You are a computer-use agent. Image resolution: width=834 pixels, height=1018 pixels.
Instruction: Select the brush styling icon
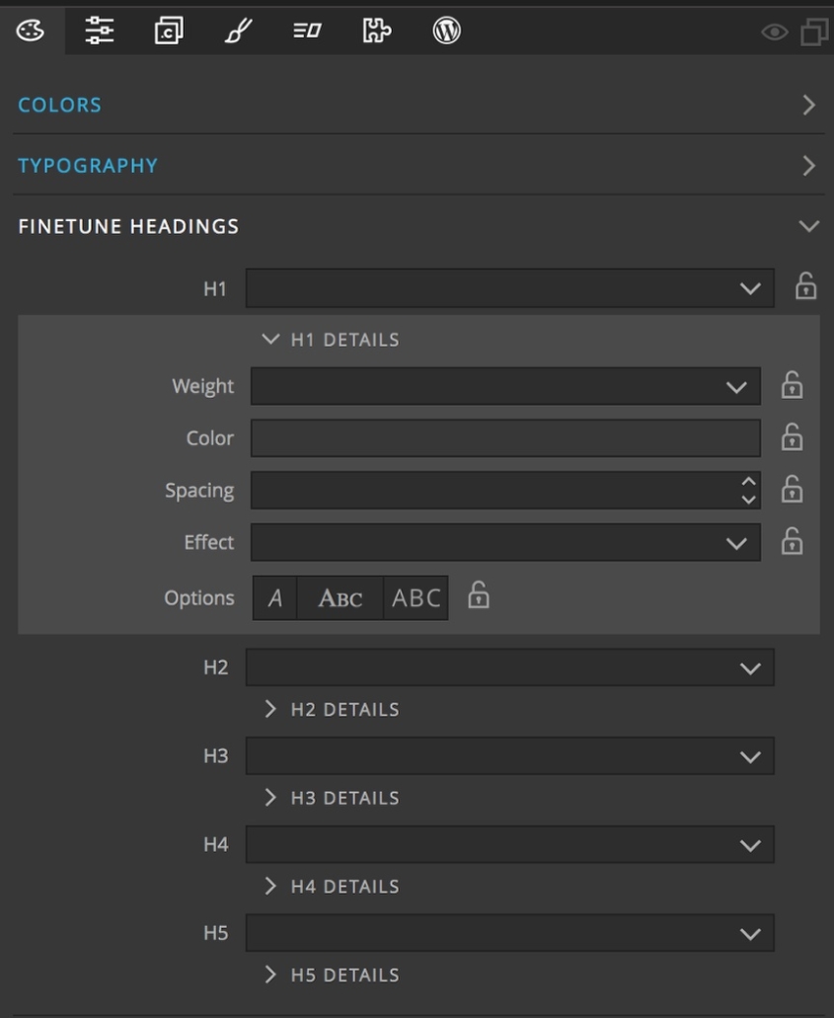237,31
